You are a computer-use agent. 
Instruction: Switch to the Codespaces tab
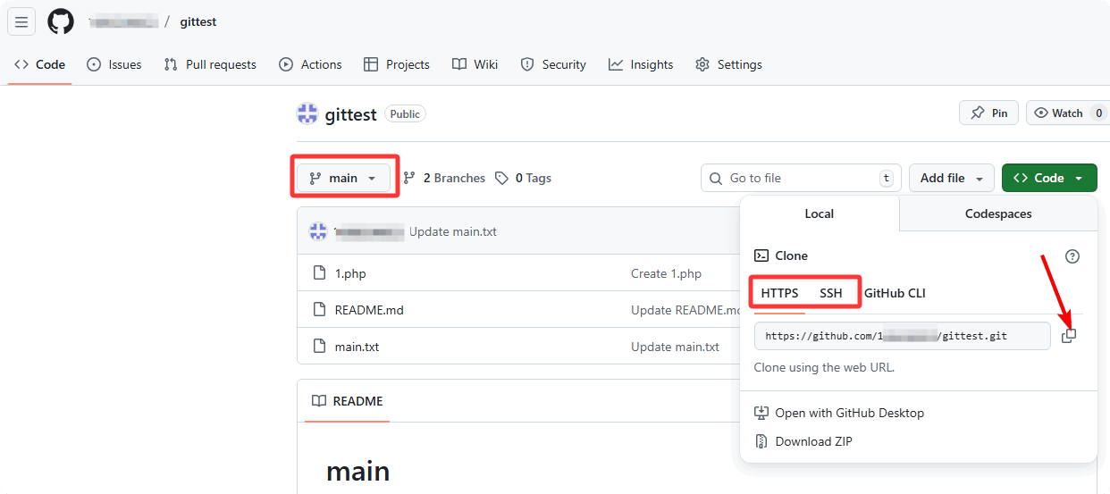click(997, 214)
